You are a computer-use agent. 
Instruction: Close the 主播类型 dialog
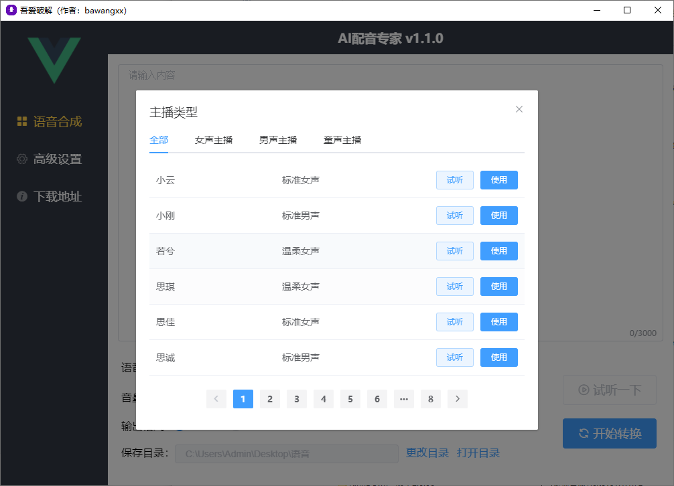point(519,109)
